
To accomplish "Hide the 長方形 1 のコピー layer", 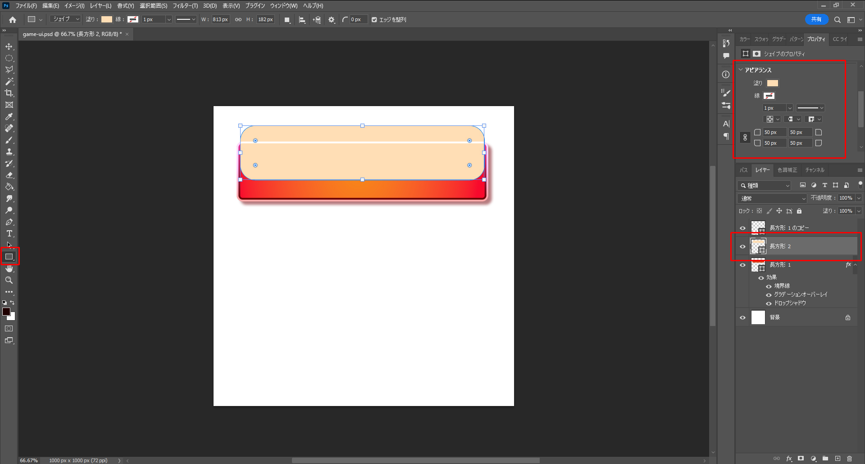I will (742, 228).
